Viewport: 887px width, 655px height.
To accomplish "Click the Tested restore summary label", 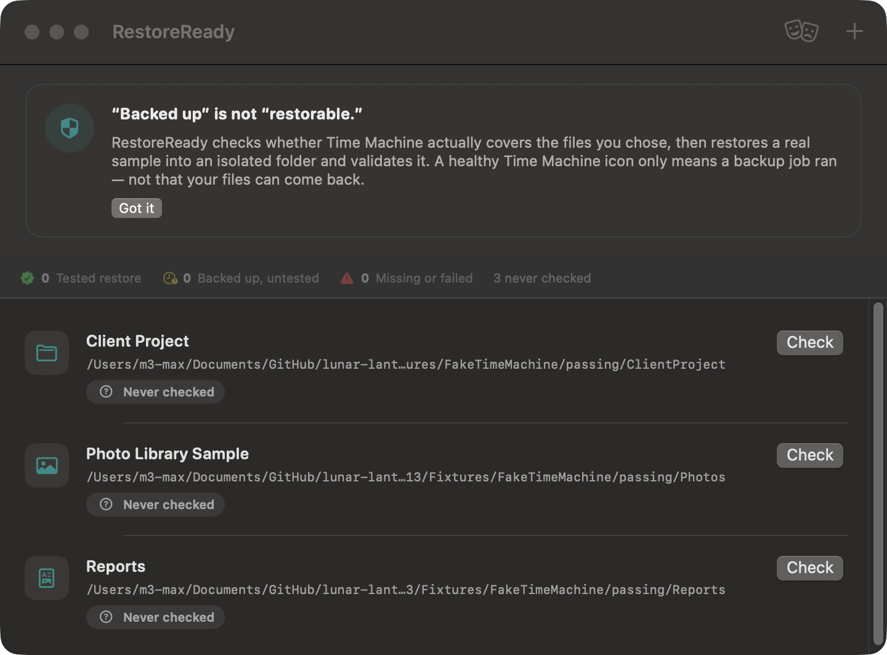I will [99, 278].
